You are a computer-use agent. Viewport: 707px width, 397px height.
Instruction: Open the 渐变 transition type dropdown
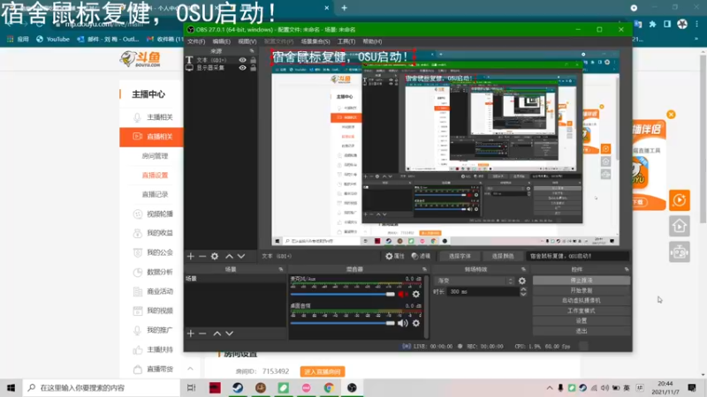[x=474, y=281]
